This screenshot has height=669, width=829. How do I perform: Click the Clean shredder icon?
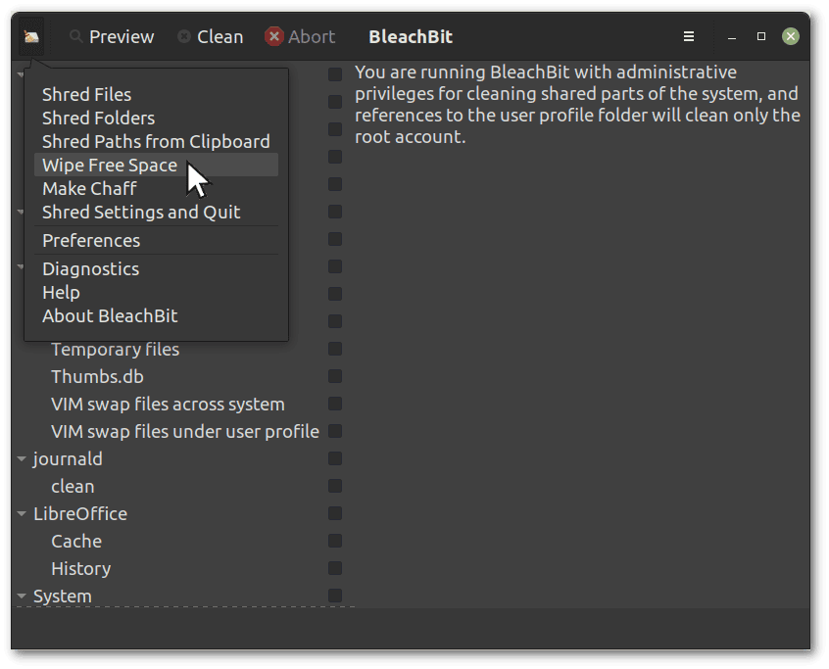coord(185,36)
